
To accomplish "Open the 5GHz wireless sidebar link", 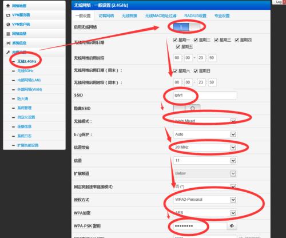I will click(25, 71).
